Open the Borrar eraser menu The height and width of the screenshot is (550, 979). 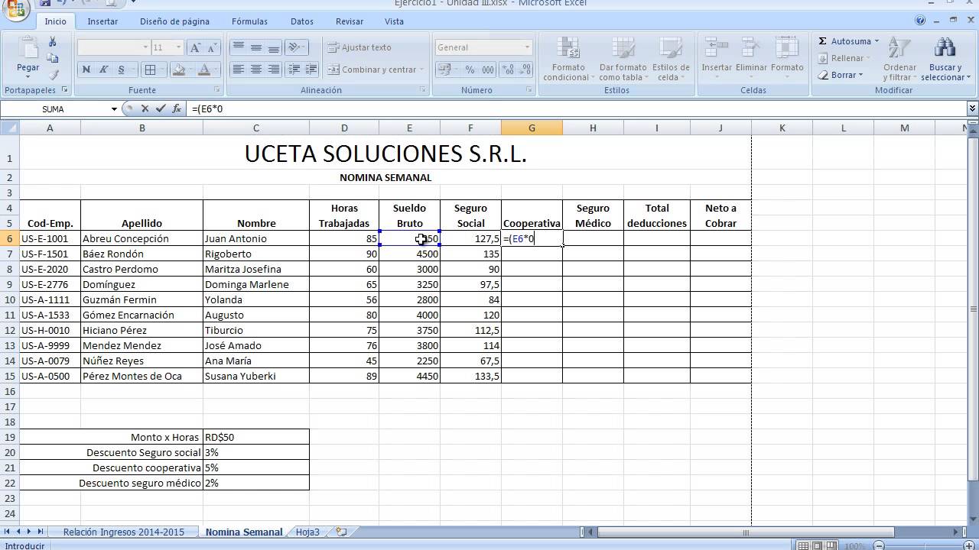coord(840,75)
